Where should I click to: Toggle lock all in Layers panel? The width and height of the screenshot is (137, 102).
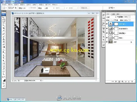pyautogui.click(x=117, y=20)
